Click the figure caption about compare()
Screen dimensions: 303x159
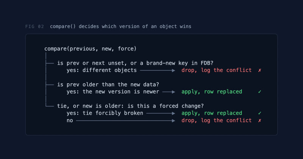[x=120, y=26]
